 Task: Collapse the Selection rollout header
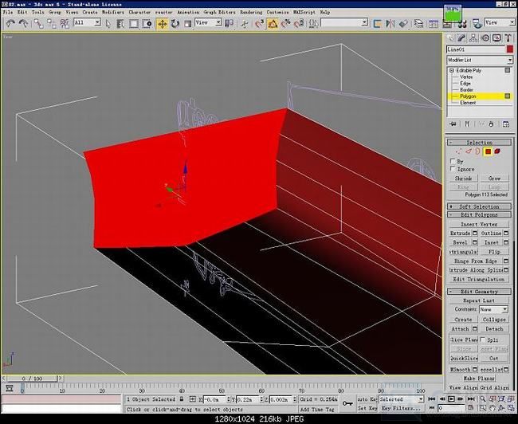[x=479, y=143]
